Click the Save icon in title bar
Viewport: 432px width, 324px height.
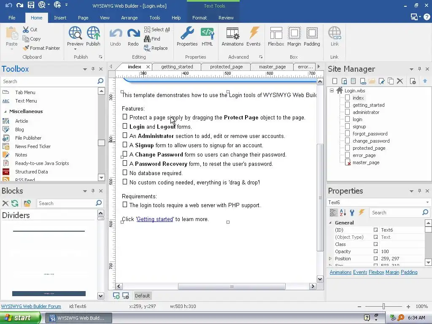pyautogui.click(x=31, y=5)
